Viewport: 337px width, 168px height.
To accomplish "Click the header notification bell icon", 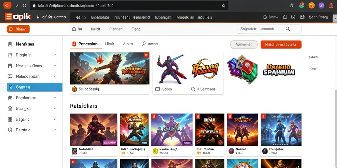I will [x=285, y=17].
